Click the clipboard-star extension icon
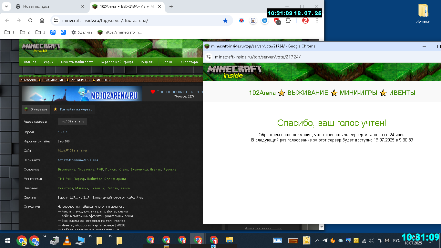Image resolution: width=441 pixels, height=248 pixels. click(253, 20)
